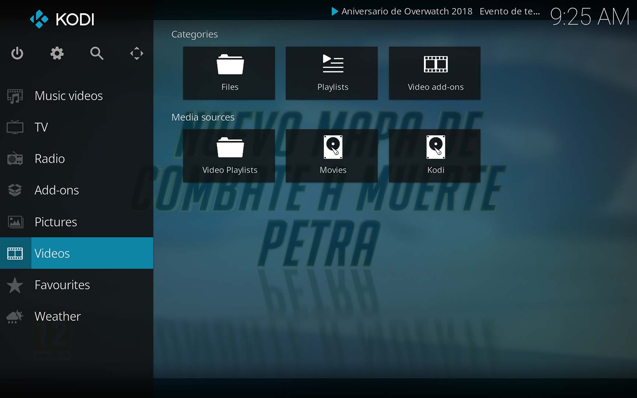Open the Weather section
The height and width of the screenshot is (398, 637).
coord(58,316)
